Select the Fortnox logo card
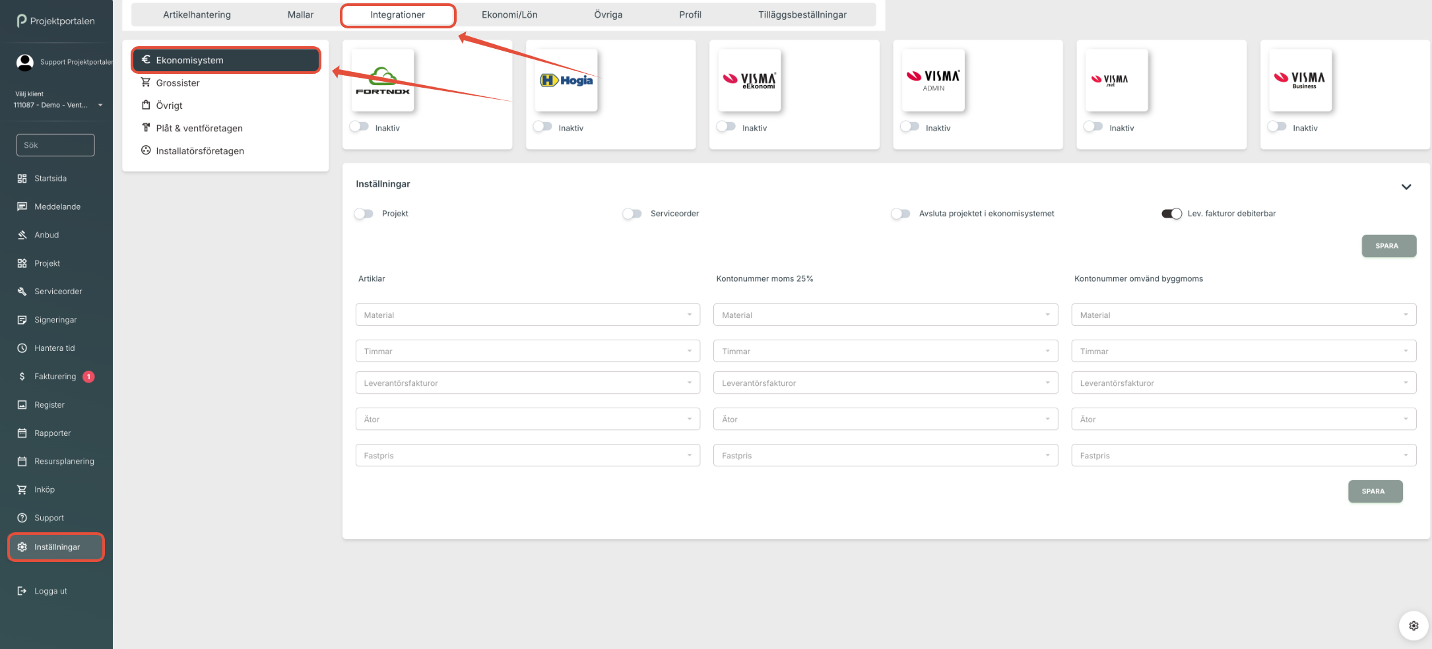This screenshot has width=1432, height=649. (x=383, y=80)
